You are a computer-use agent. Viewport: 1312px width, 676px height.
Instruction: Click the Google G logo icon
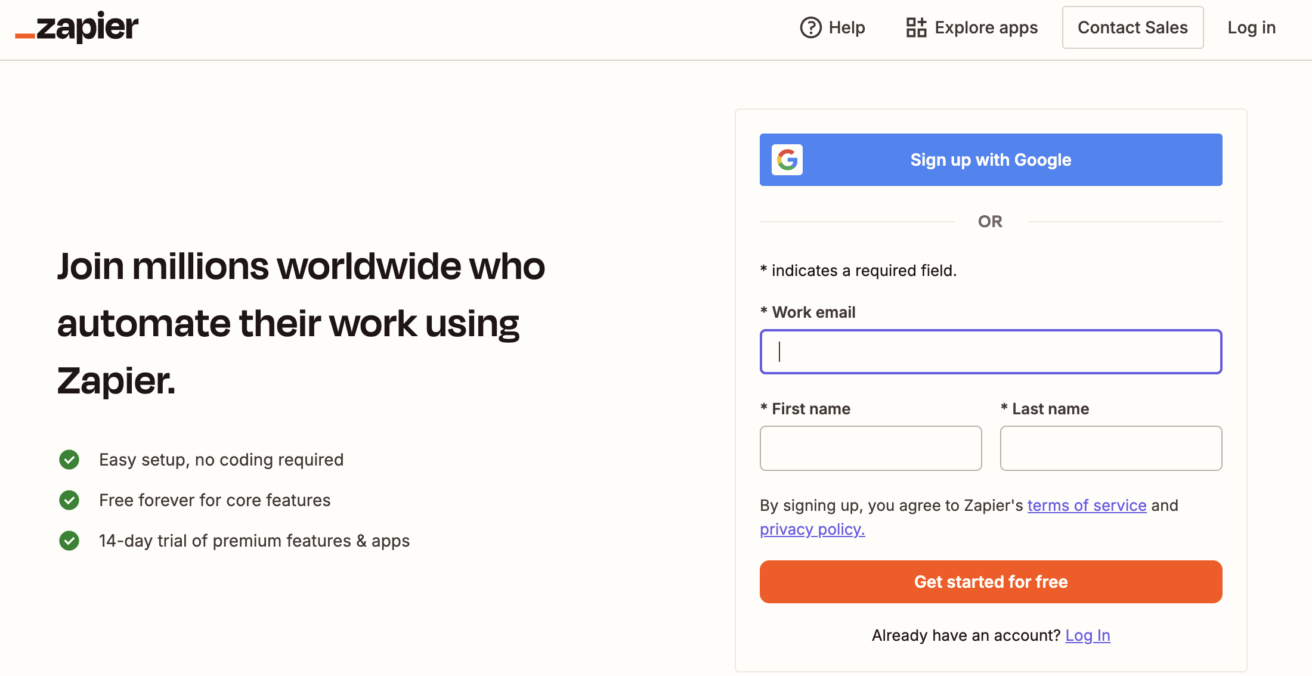click(787, 160)
